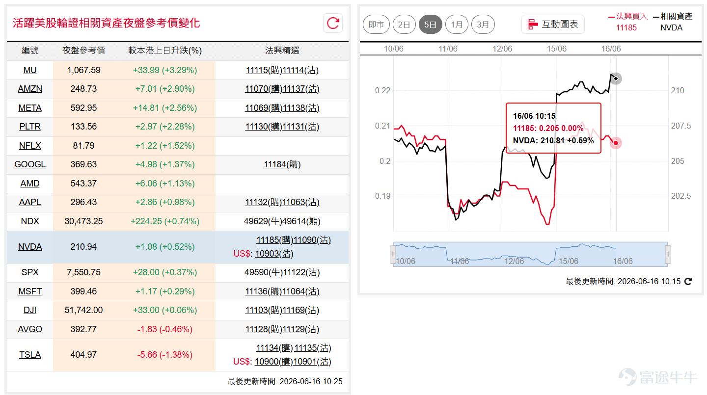Switch chart to 即市 intraday view
Screen dimensions: 707x395
point(377,24)
